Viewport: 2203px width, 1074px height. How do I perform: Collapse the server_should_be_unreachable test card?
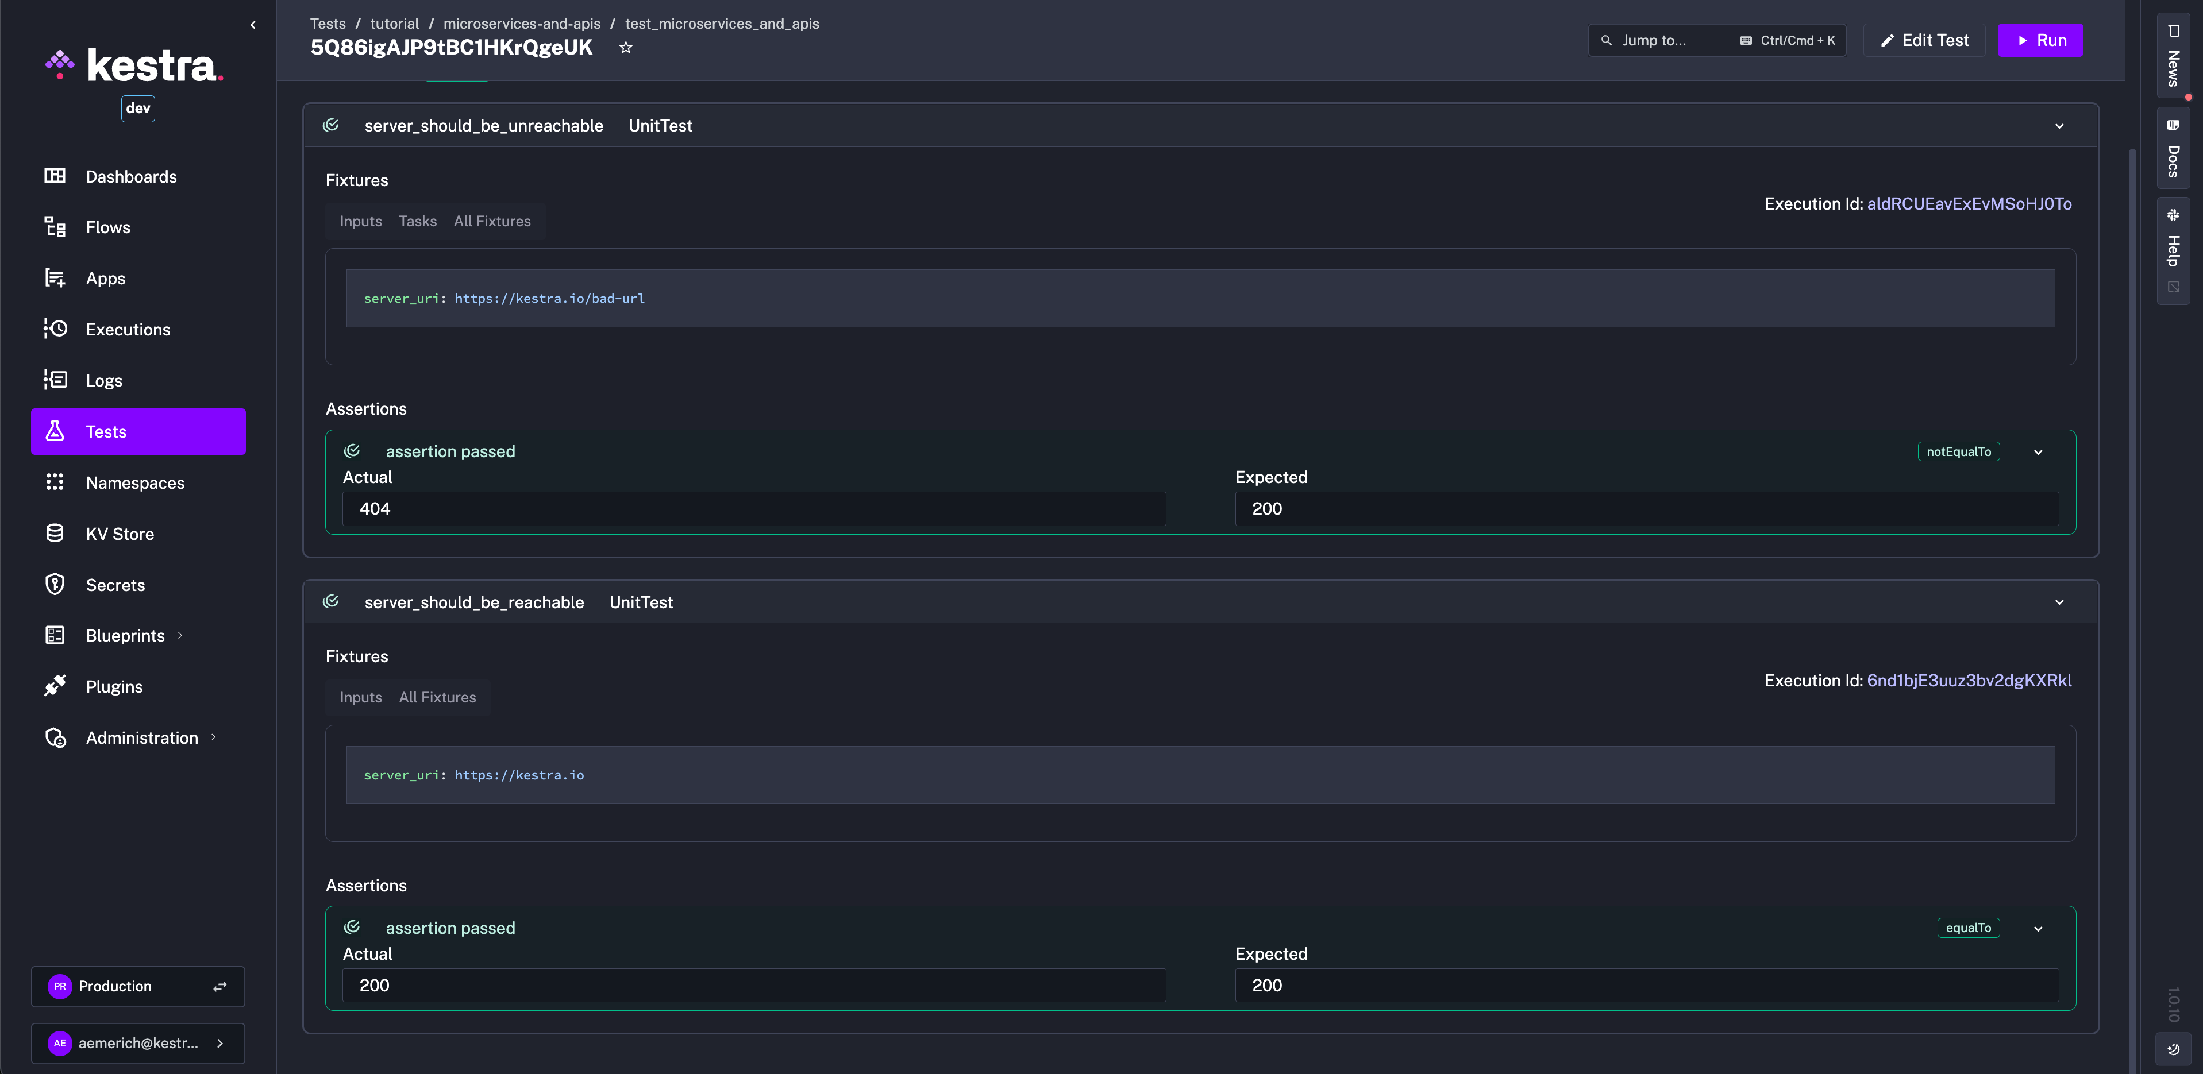pos(2059,126)
